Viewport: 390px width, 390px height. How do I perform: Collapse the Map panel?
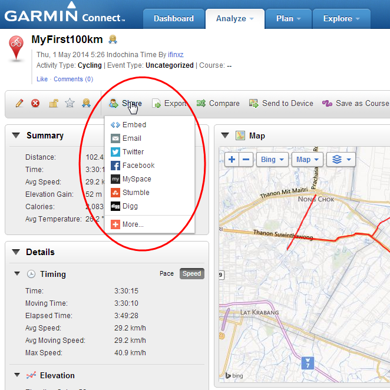point(225,135)
